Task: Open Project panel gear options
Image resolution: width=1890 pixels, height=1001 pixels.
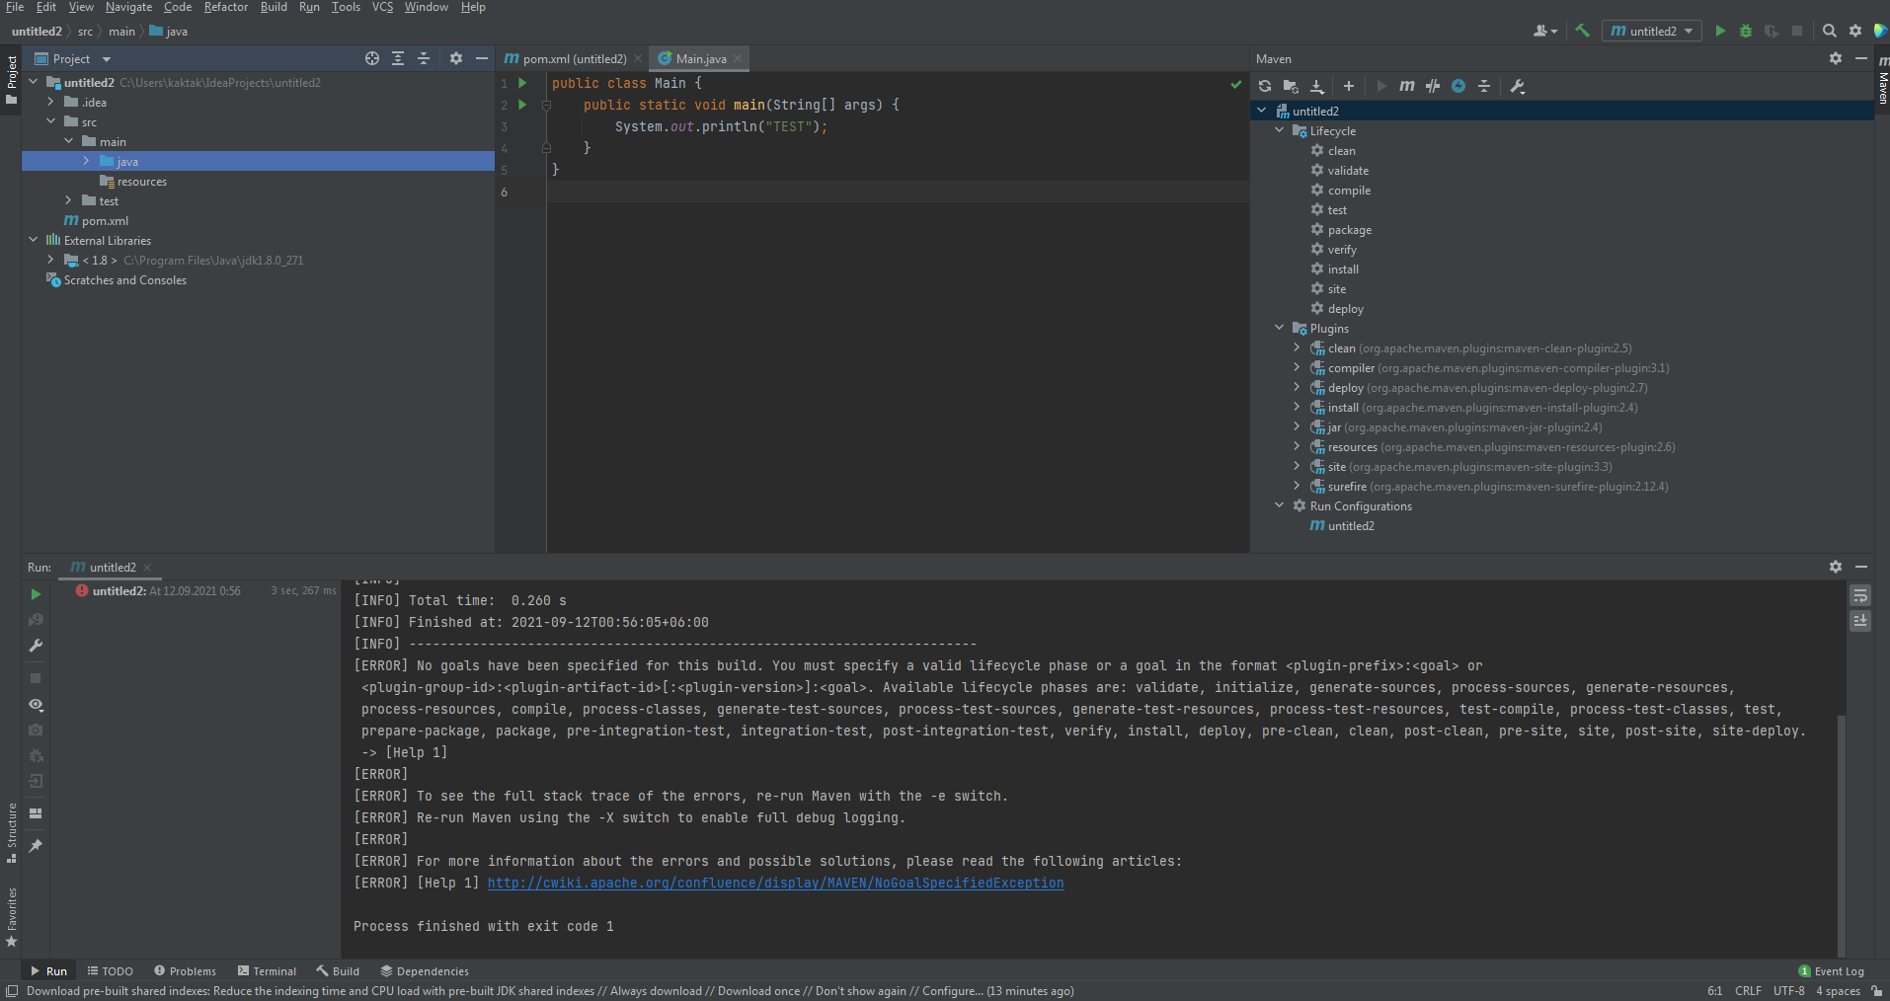Action: pyautogui.click(x=456, y=58)
